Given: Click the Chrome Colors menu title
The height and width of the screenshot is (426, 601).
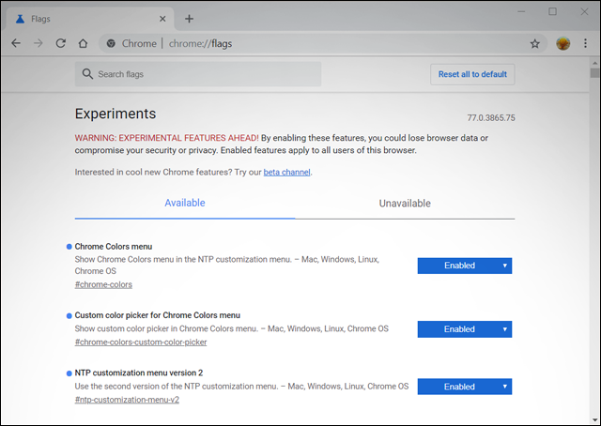Looking at the screenshot, I should 114,247.
